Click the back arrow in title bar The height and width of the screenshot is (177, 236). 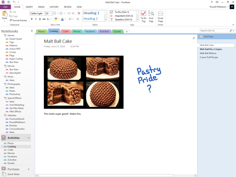(9, 2)
